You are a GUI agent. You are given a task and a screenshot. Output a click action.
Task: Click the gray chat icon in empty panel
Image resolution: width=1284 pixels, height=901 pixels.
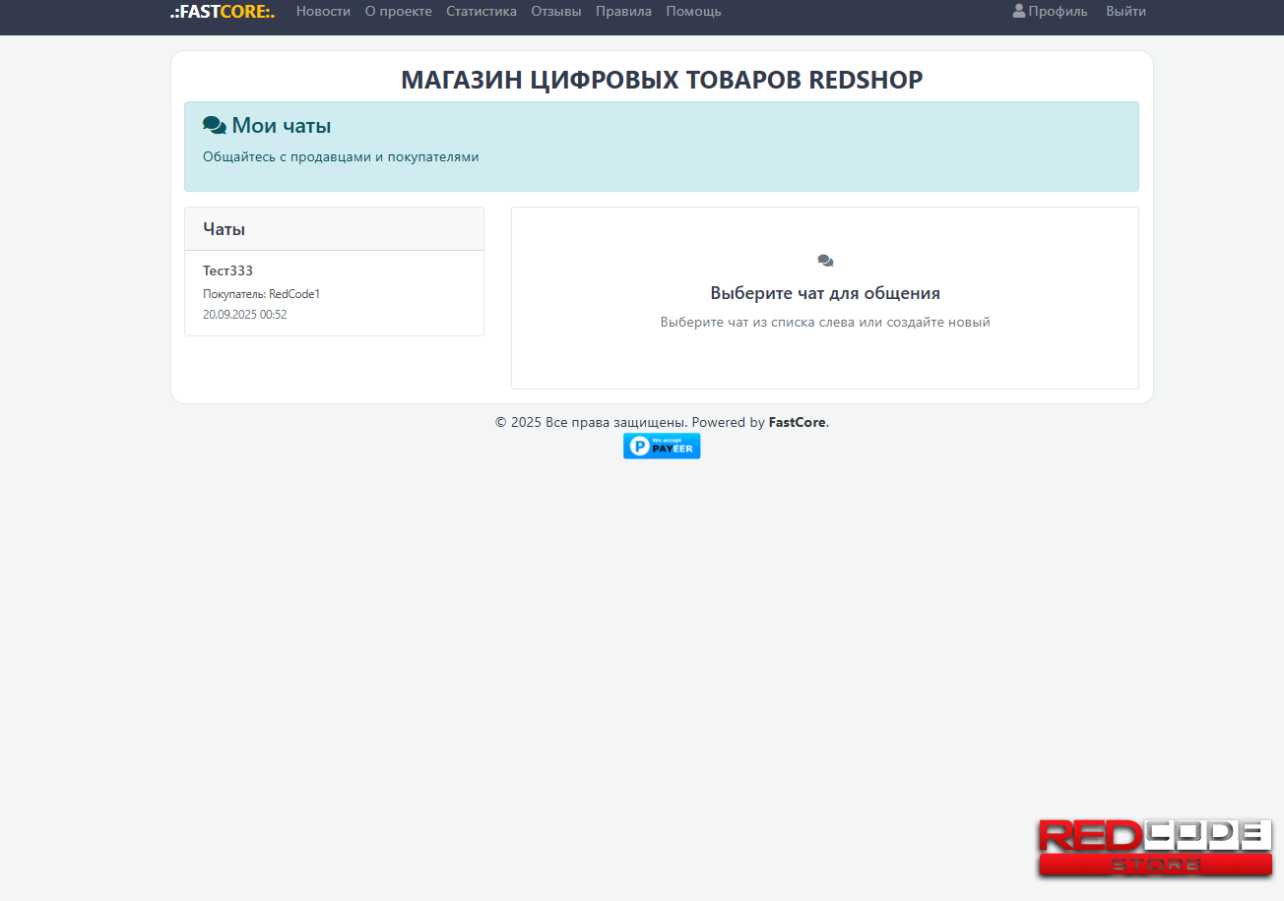click(825, 261)
